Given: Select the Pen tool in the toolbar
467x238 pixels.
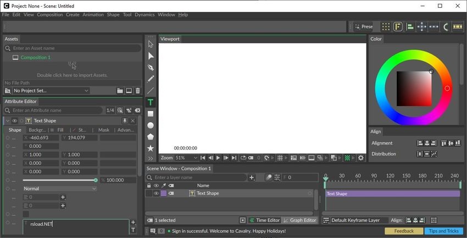Looking at the screenshot, I should tap(151, 67).
